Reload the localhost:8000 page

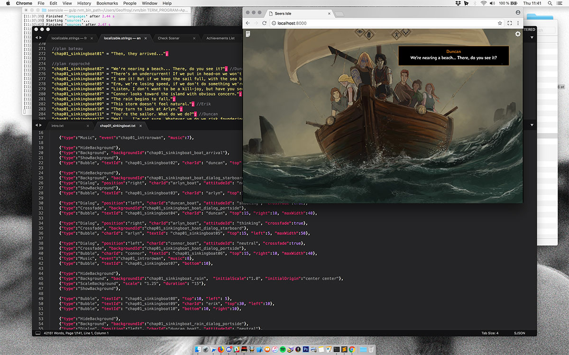(x=265, y=23)
